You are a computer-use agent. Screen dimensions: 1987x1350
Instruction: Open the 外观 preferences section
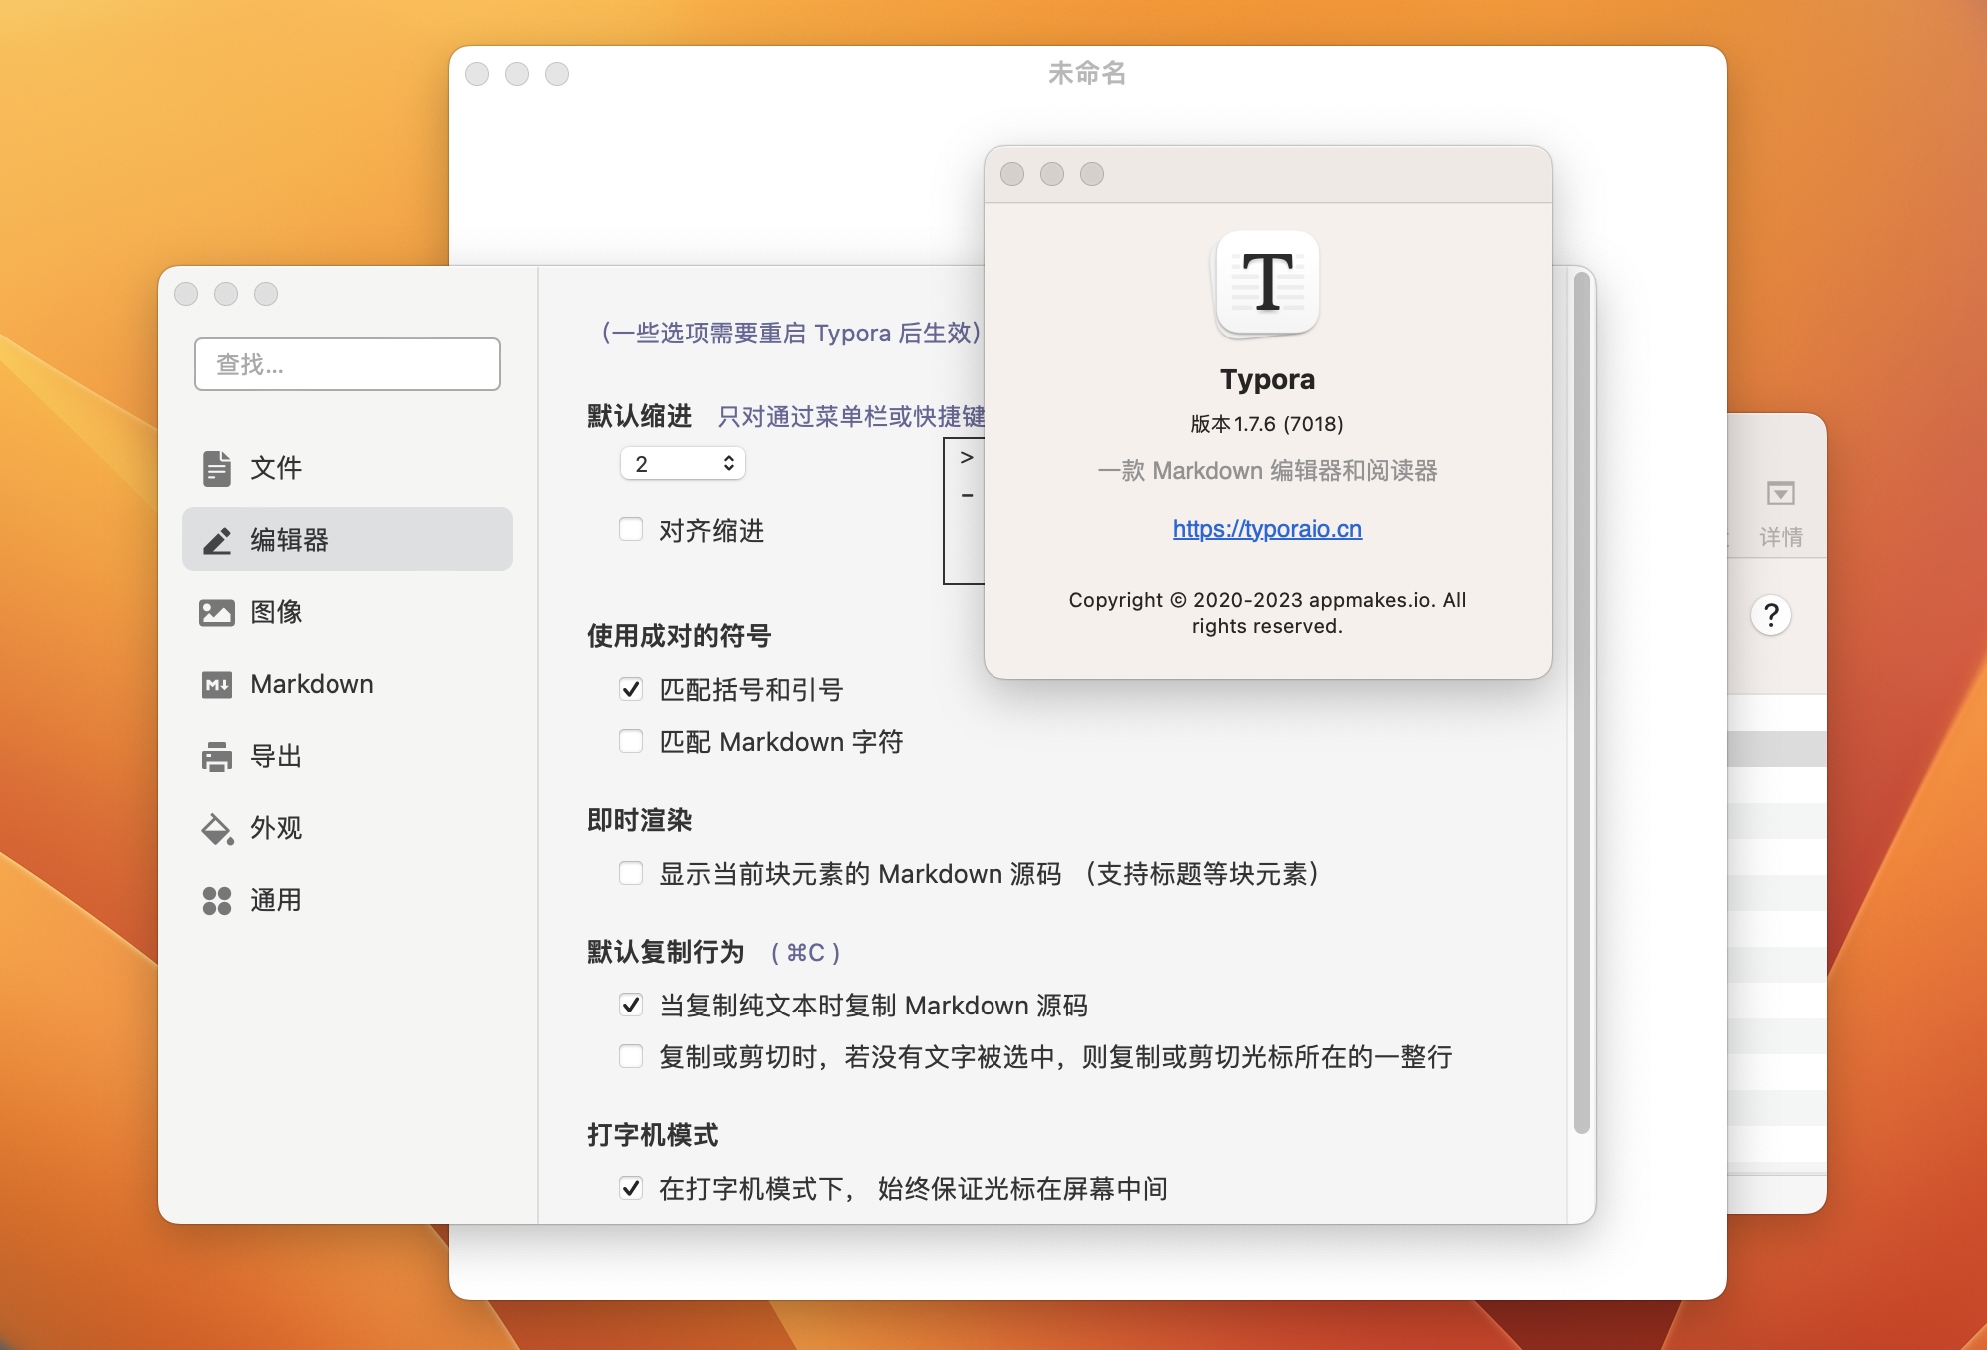click(347, 828)
